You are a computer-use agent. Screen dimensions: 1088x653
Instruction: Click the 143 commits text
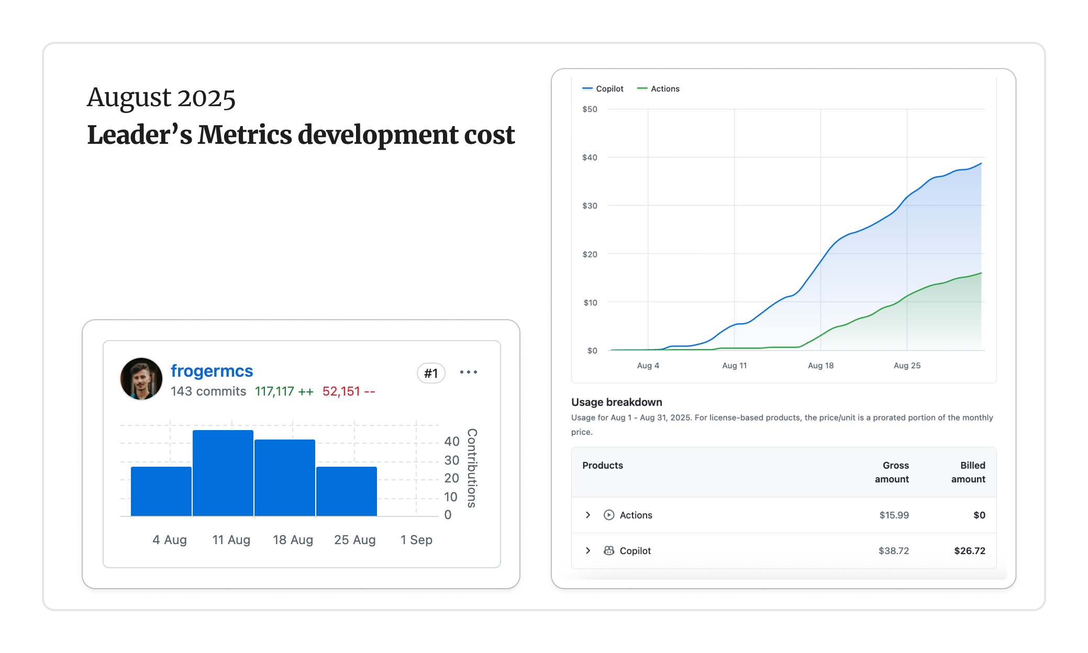click(208, 391)
